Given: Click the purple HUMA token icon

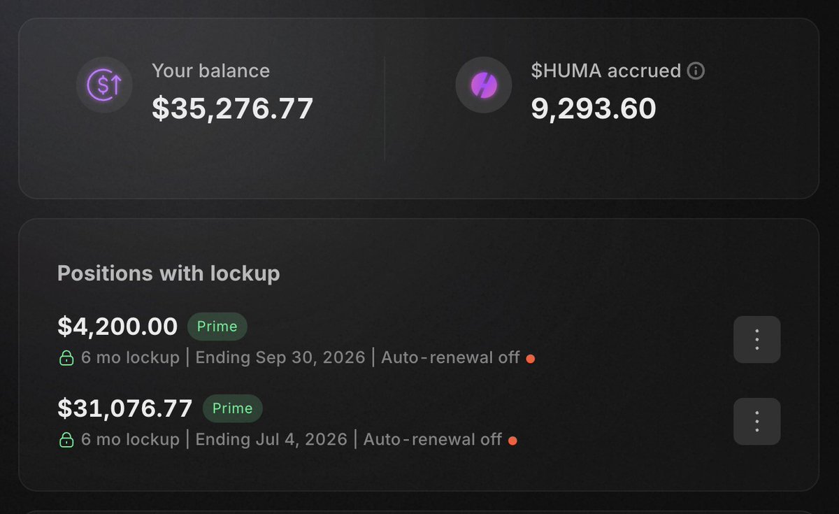Looking at the screenshot, I should 483,85.
